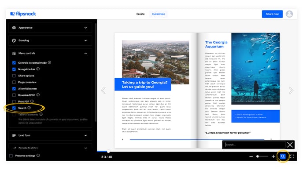
Task: Click the Flipsnack logo
Action: tap(23, 14)
